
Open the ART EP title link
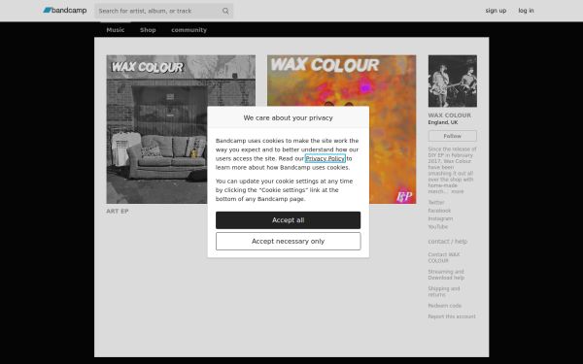(x=118, y=211)
